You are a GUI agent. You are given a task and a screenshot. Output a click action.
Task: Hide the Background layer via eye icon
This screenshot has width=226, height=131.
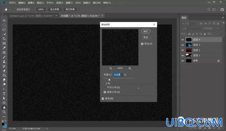click(x=183, y=61)
